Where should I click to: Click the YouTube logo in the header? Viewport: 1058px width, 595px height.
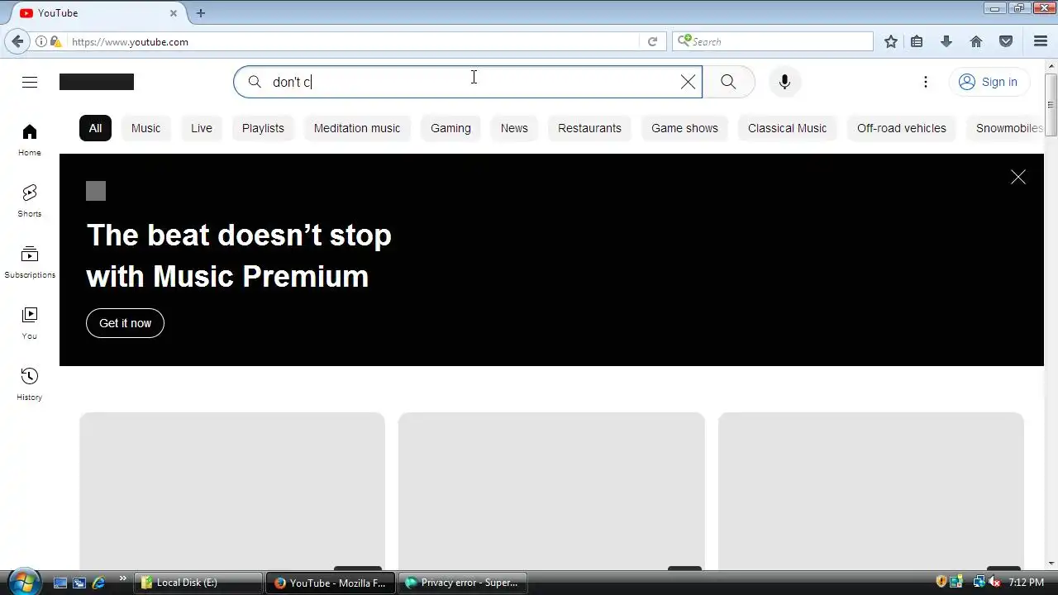click(x=97, y=82)
